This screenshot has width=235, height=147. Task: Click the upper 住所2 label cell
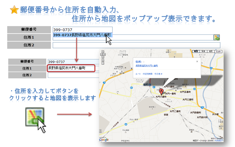[29, 45]
